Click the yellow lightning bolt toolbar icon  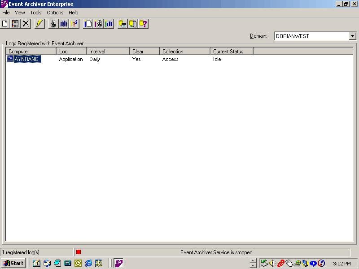(x=39, y=24)
